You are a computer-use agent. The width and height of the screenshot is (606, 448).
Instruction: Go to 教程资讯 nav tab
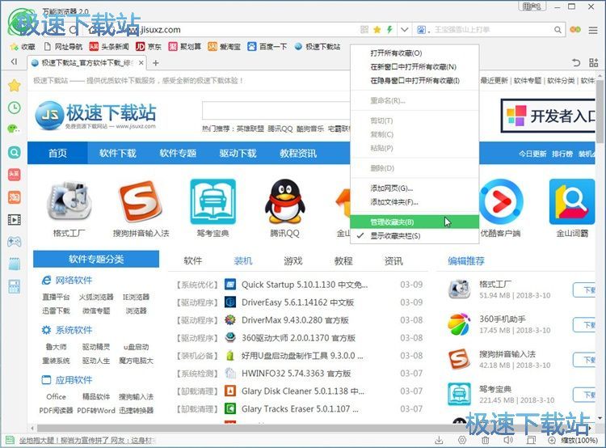click(x=298, y=153)
